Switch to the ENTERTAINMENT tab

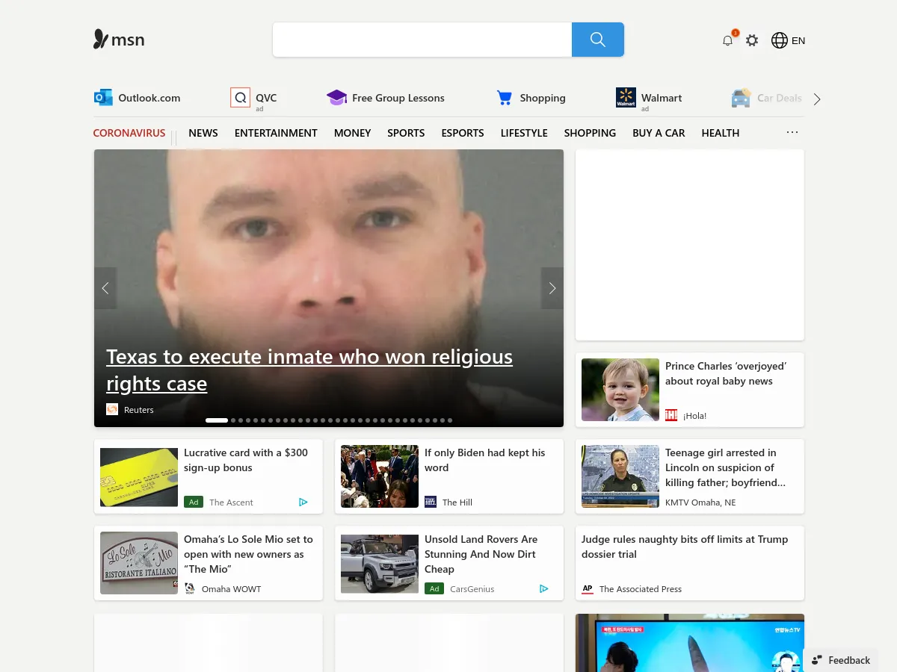276,133
